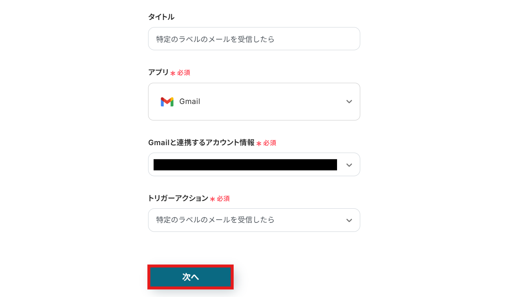Click the タイトル field label
This screenshot has width=526, height=297.
click(161, 17)
